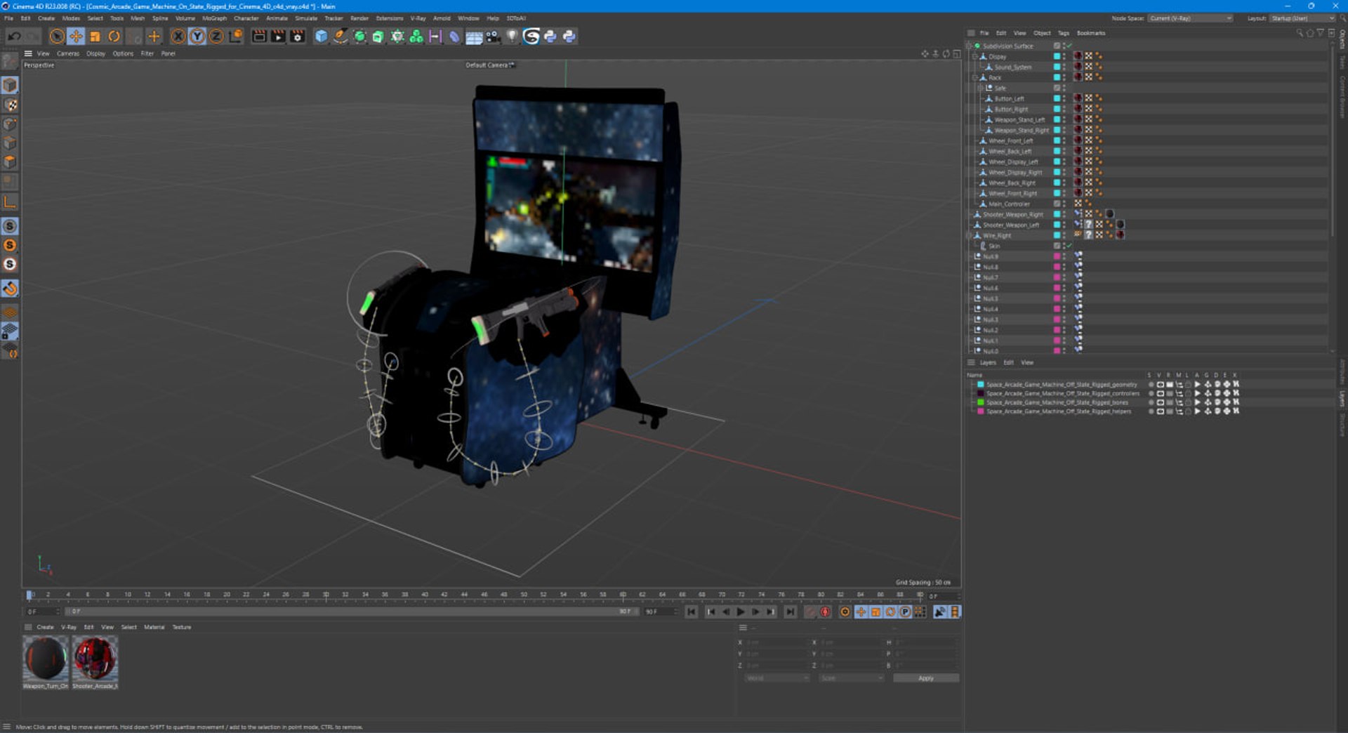The image size is (1348, 733).
Task: Open Object Manager Tags menu
Action: [1063, 33]
